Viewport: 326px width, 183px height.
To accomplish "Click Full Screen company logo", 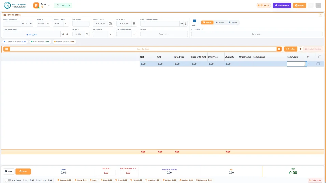I will click(15, 5).
